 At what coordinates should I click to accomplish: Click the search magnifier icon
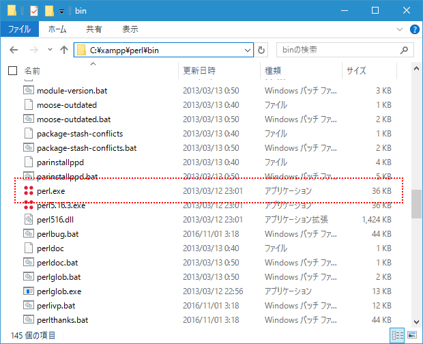404,50
